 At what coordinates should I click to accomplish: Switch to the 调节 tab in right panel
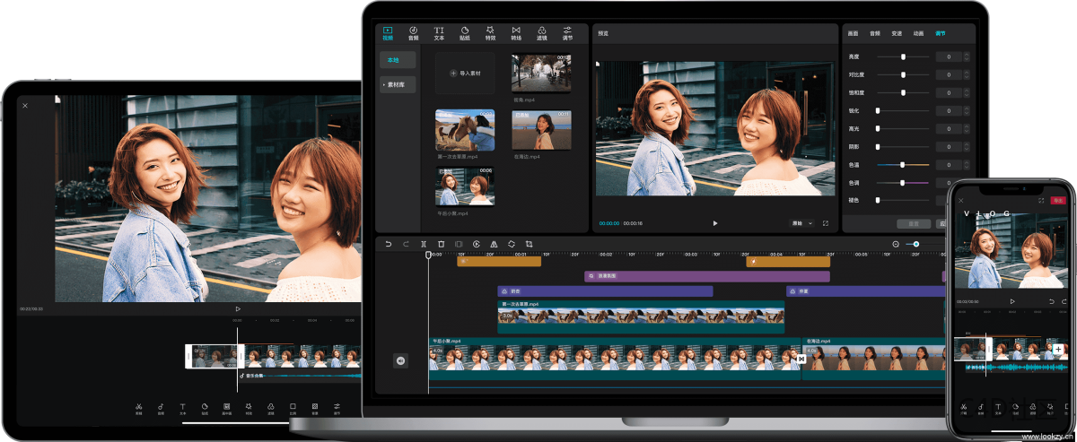(x=941, y=33)
